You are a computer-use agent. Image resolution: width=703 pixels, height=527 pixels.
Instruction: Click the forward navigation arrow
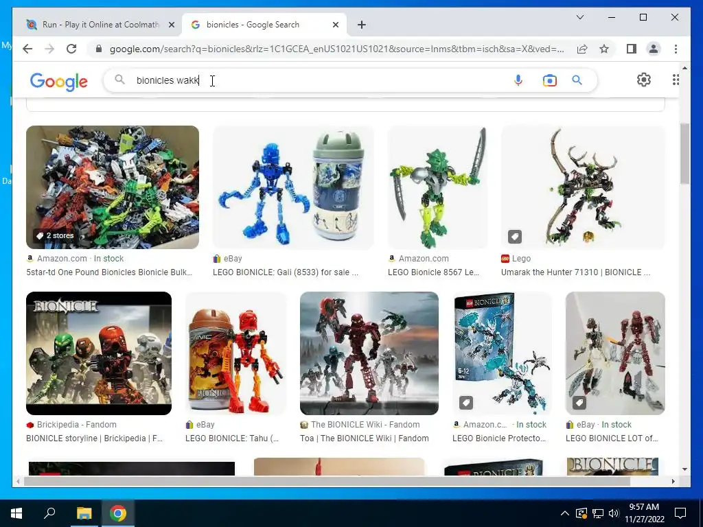(49, 49)
